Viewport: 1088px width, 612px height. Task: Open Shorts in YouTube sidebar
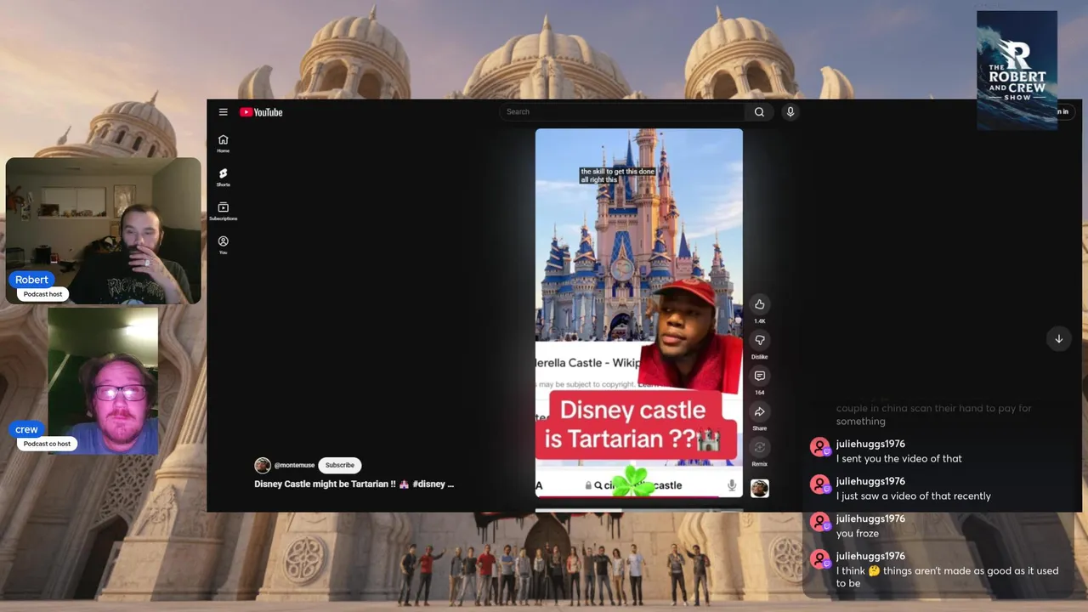click(223, 177)
